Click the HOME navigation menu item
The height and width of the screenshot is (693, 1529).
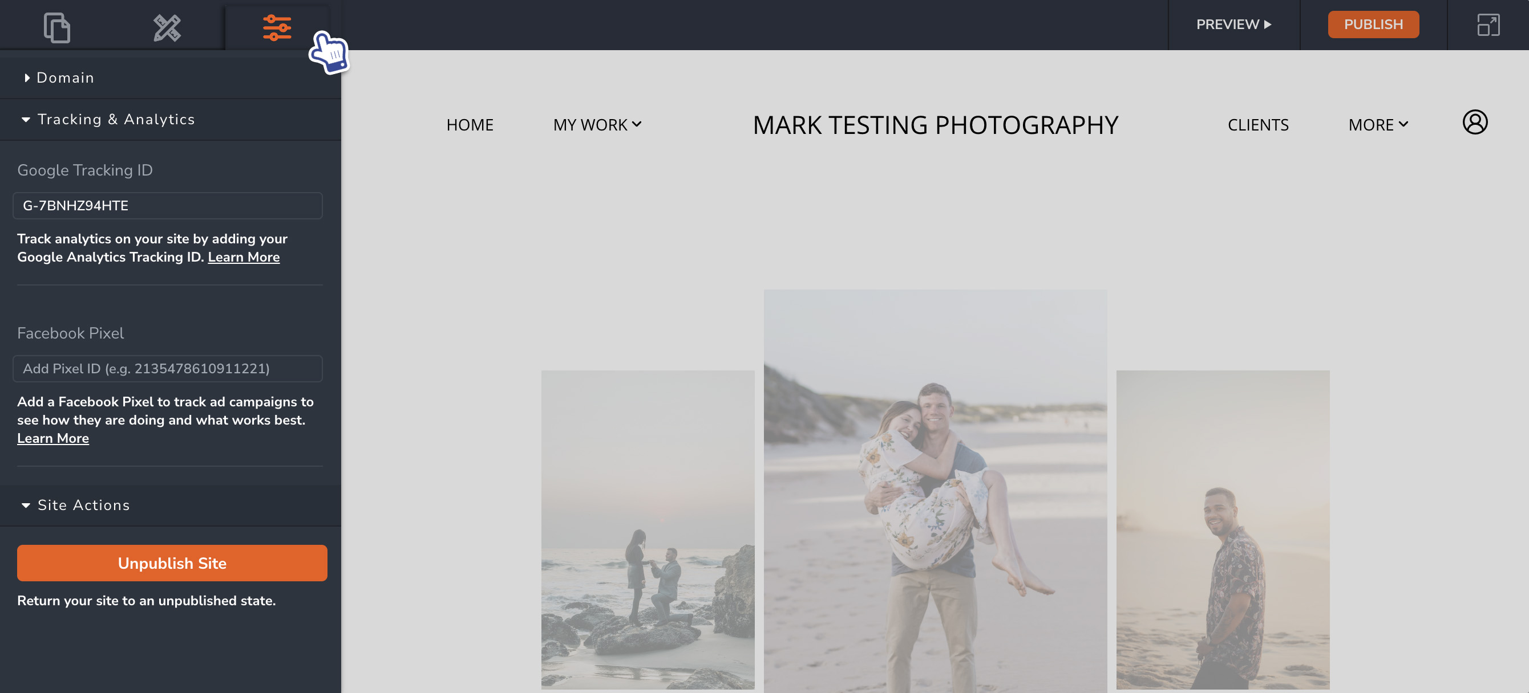(x=469, y=124)
